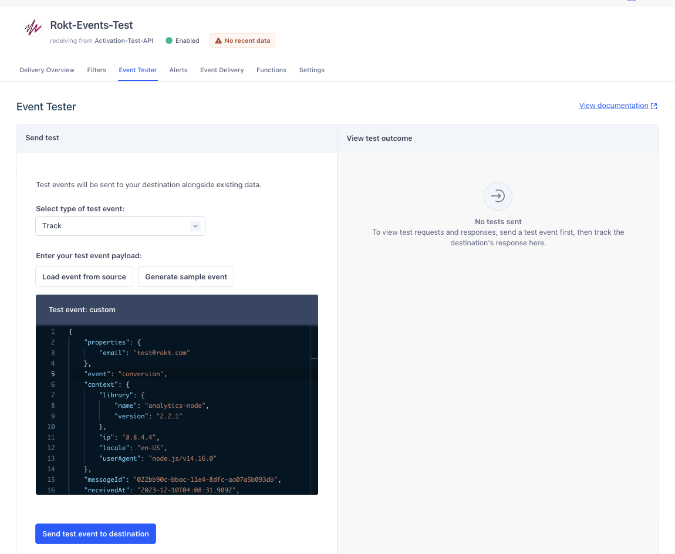
Task: Click line number 1 in the editor gutter
Action: tap(53, 332)
